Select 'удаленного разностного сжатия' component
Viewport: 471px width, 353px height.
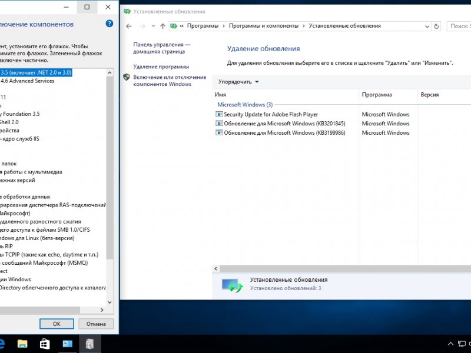pyautogui.click(x=41, y=222)
